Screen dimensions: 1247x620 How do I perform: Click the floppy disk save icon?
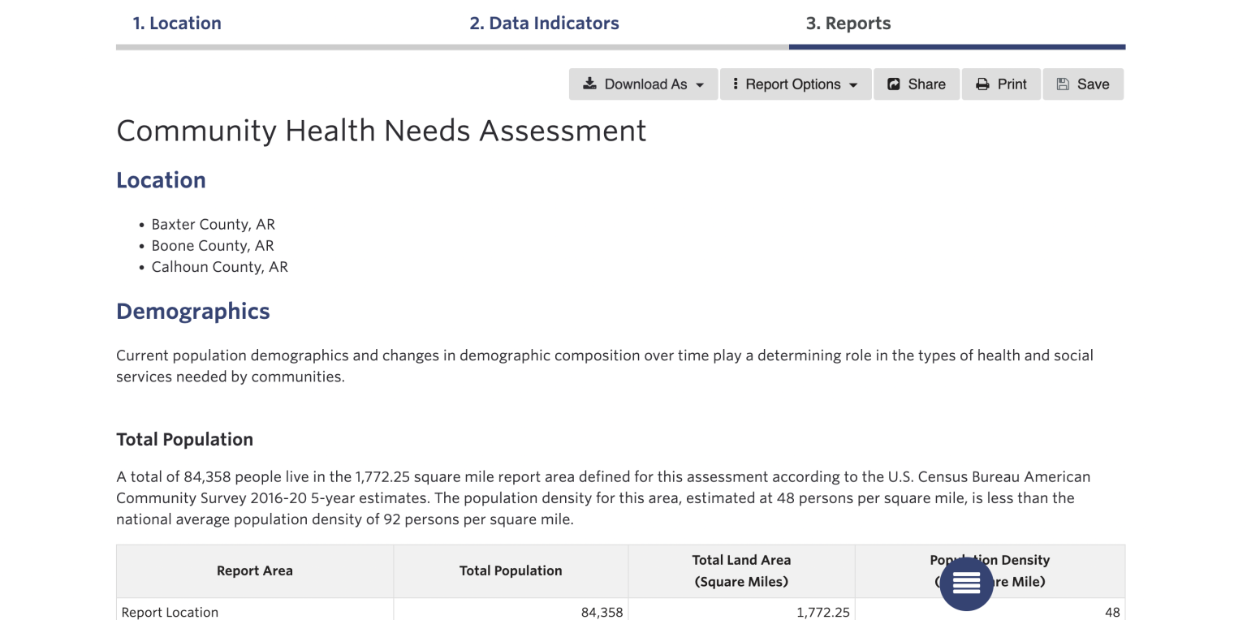1063,84
